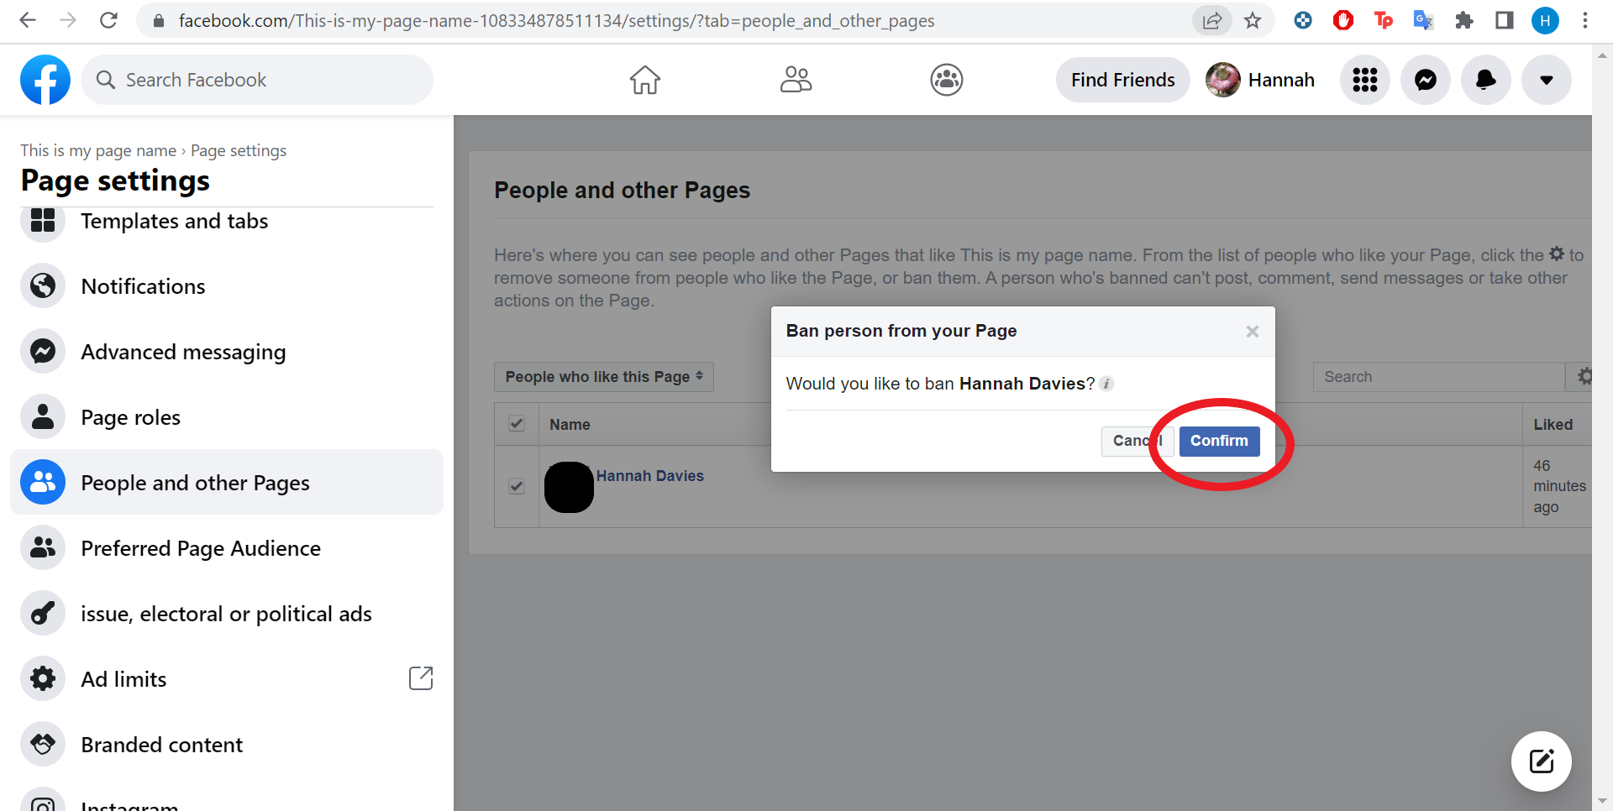Open Branded content settings
Viewport: 1613px width, 811px height.
[227, 745]
